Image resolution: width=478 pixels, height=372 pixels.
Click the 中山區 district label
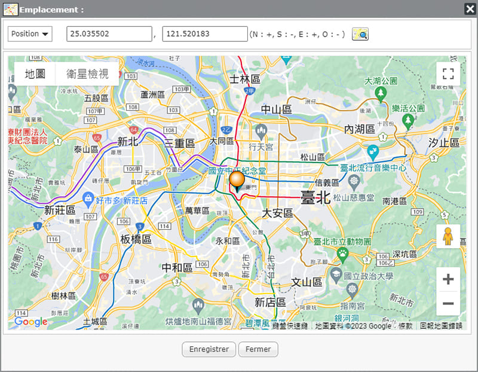click(x=277, y=109)
